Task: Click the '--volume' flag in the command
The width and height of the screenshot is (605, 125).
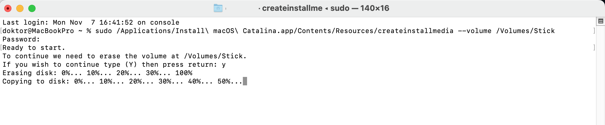Action: pyautogui.click(x=475, y=31)
